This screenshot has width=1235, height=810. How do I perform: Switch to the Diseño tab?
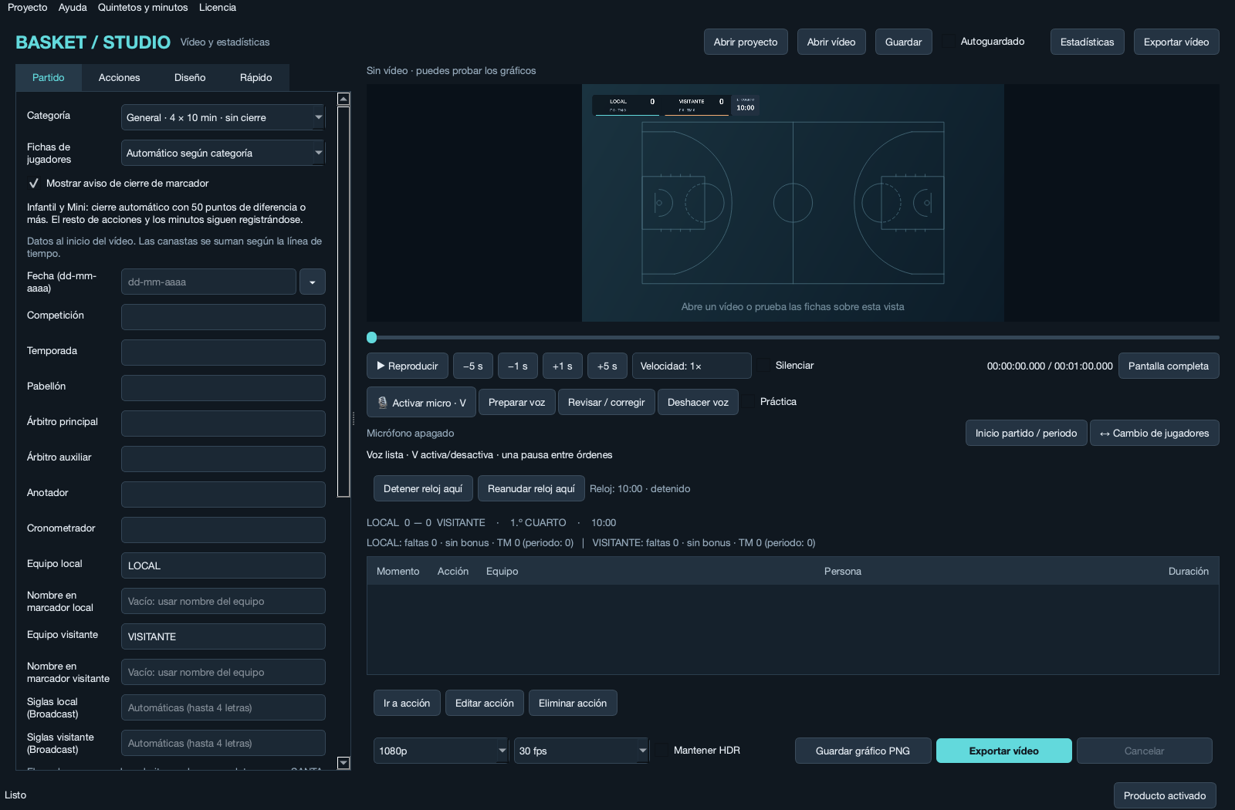190,78
